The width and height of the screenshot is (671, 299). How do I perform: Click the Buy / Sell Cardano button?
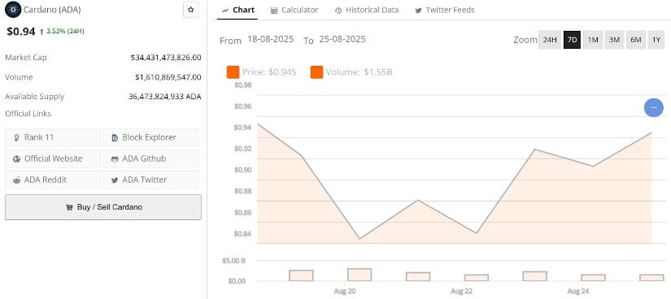click(x=103, y=207)
